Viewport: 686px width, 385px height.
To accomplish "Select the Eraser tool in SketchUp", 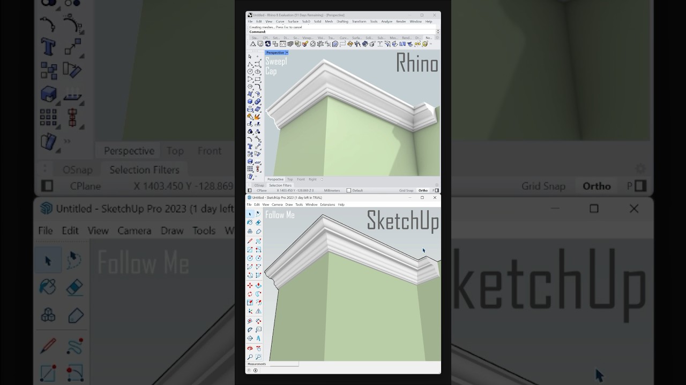I will 258,222.
